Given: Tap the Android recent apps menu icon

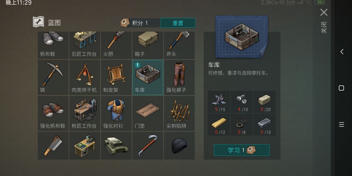Looking at the screenshot, I should point(342,125).
